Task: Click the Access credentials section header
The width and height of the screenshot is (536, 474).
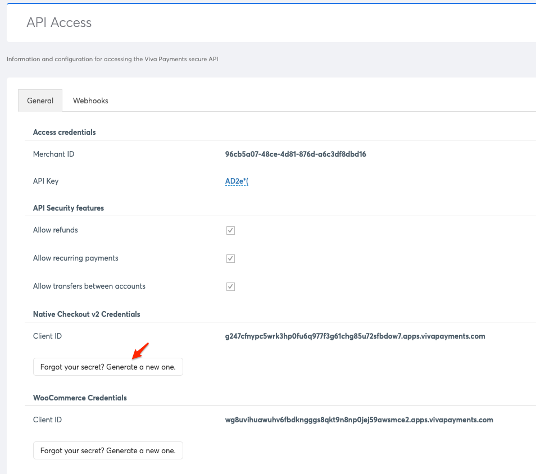Action: pos(64,132)
